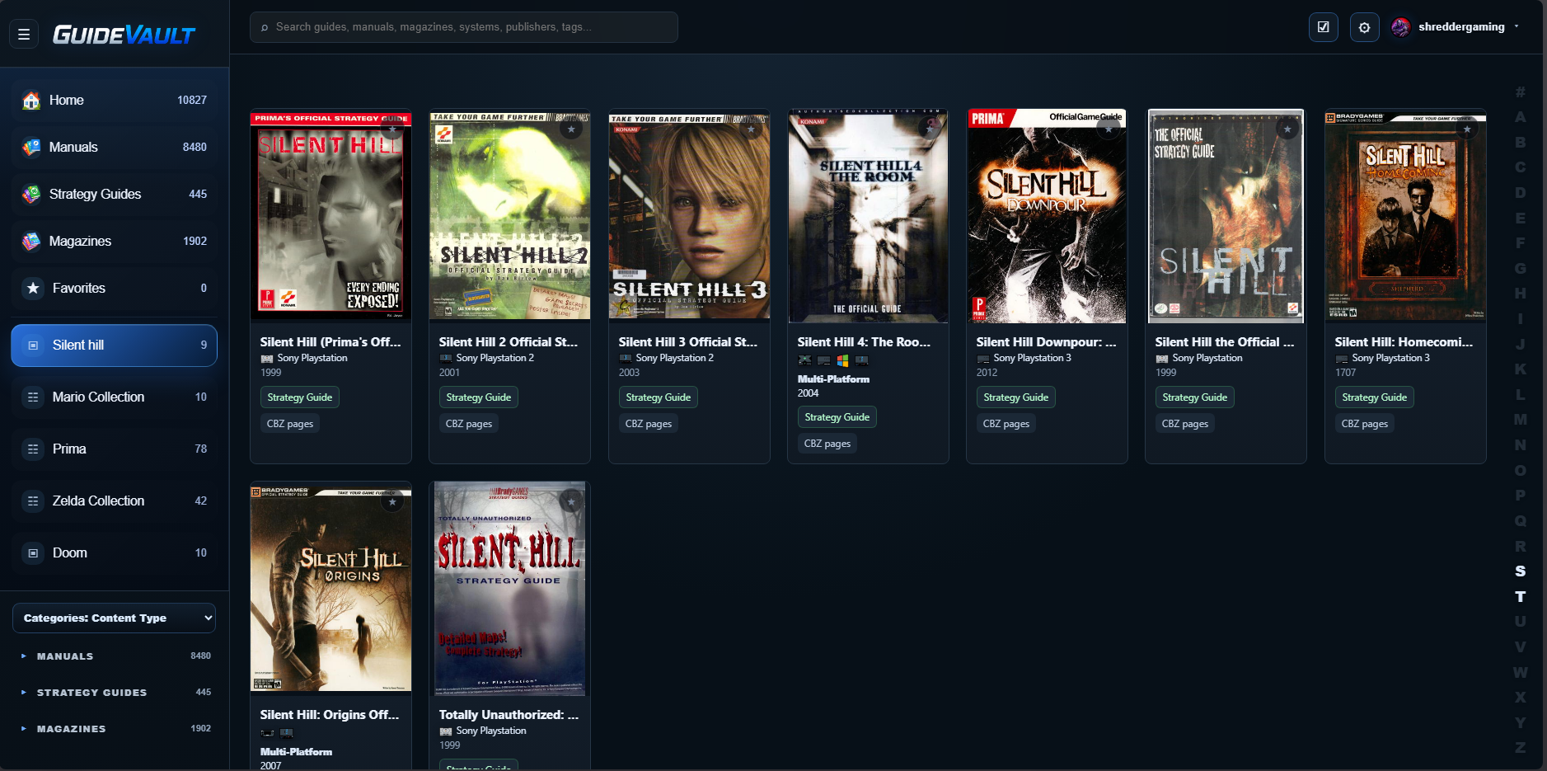Viewport: 1547px width, 771px height.
Task: Jump to letter S in alphabet index
Action: pyautogui.click(x=1521, y=571)
